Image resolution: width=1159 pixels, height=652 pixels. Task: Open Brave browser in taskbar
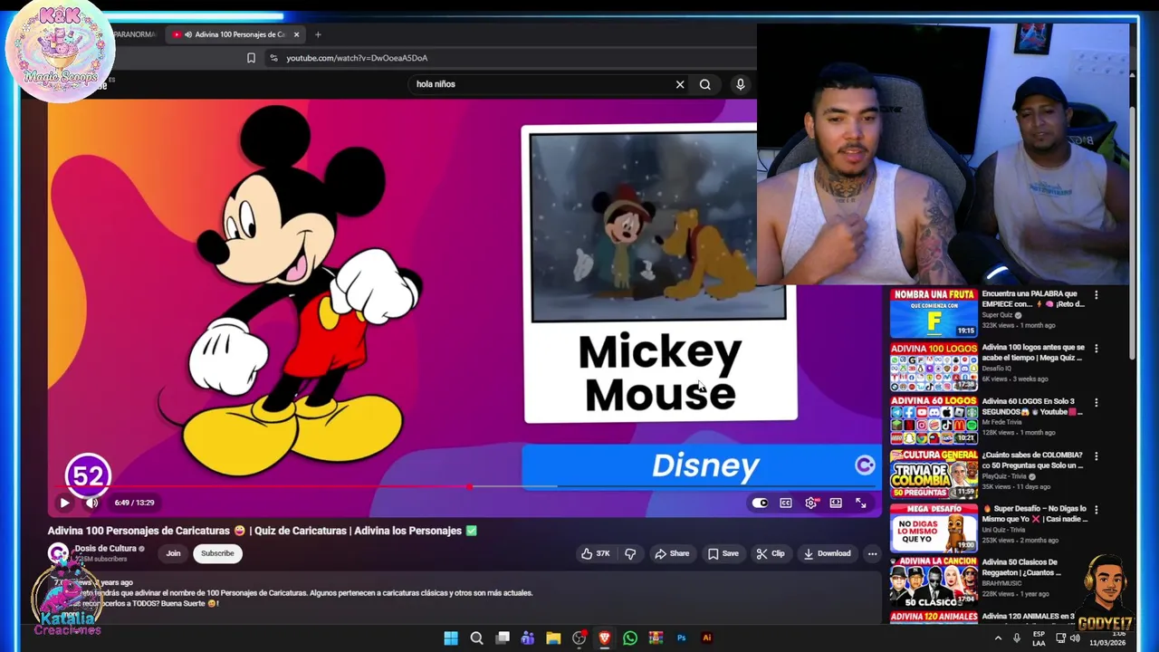coord(605,638)
